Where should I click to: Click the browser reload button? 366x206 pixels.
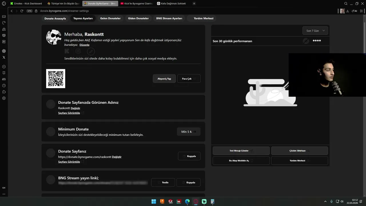pos(22,11)
